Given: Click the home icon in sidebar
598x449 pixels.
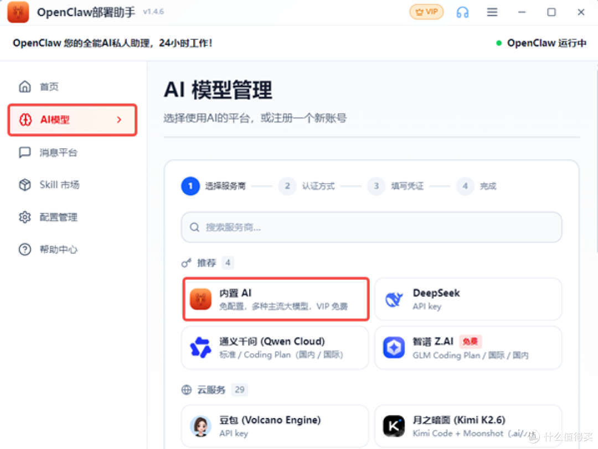Looking at the screenshot, I should pyautogui.click(x=25, y=87).
